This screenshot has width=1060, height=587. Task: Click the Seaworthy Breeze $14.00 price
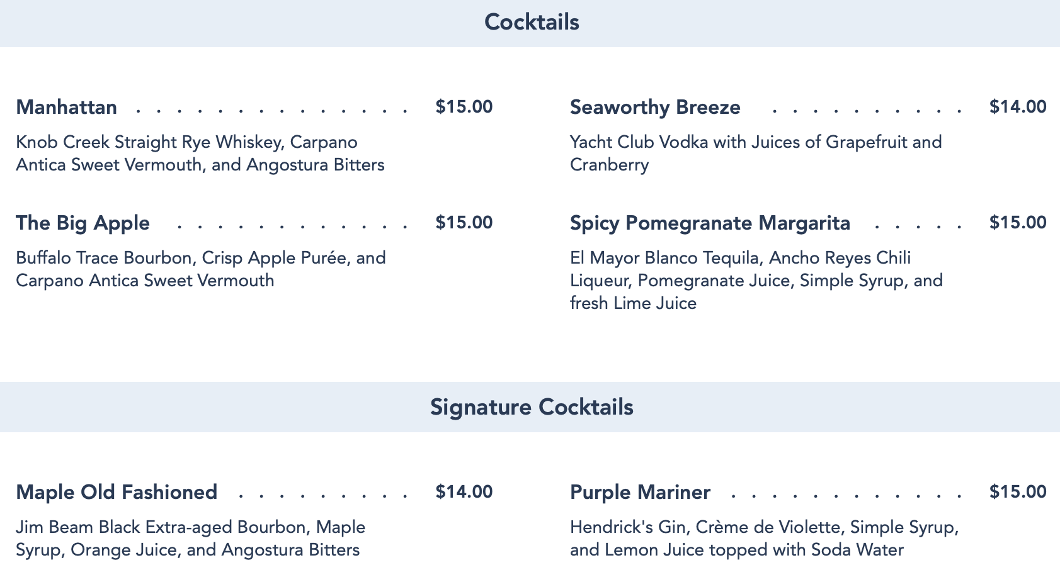[x=1017, y=107]
